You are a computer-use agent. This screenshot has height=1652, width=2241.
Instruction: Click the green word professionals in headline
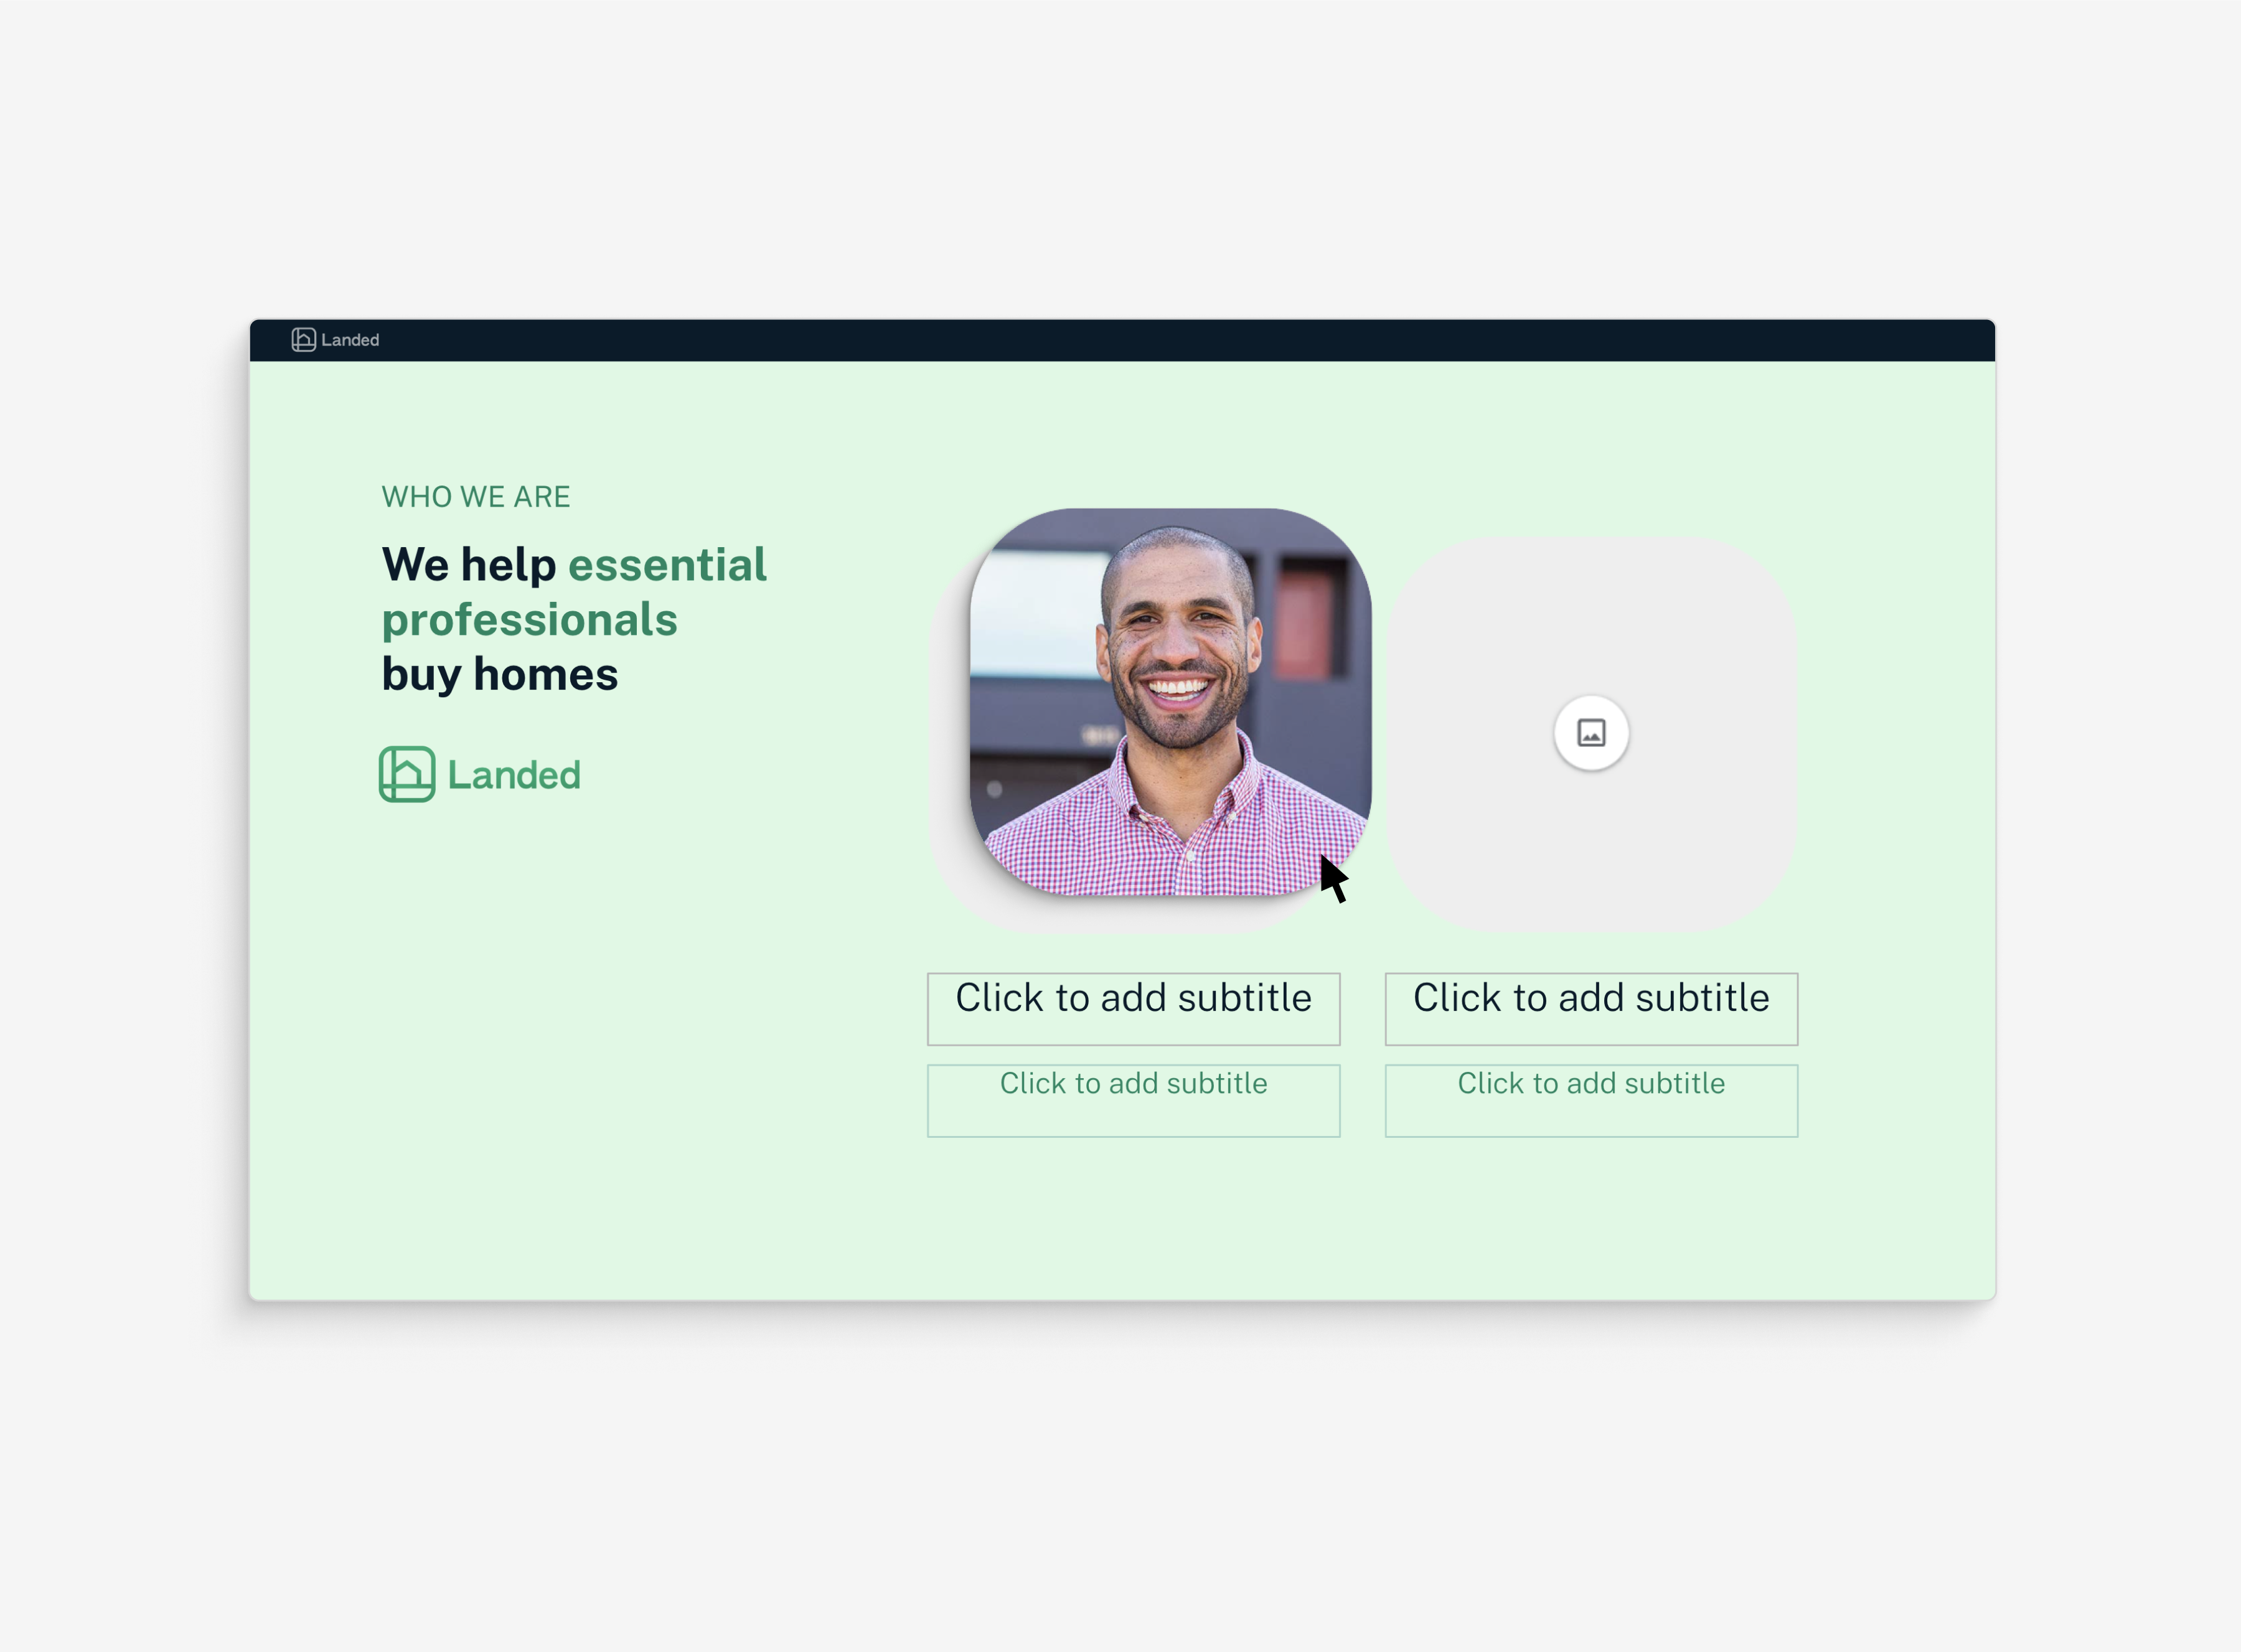530,620
